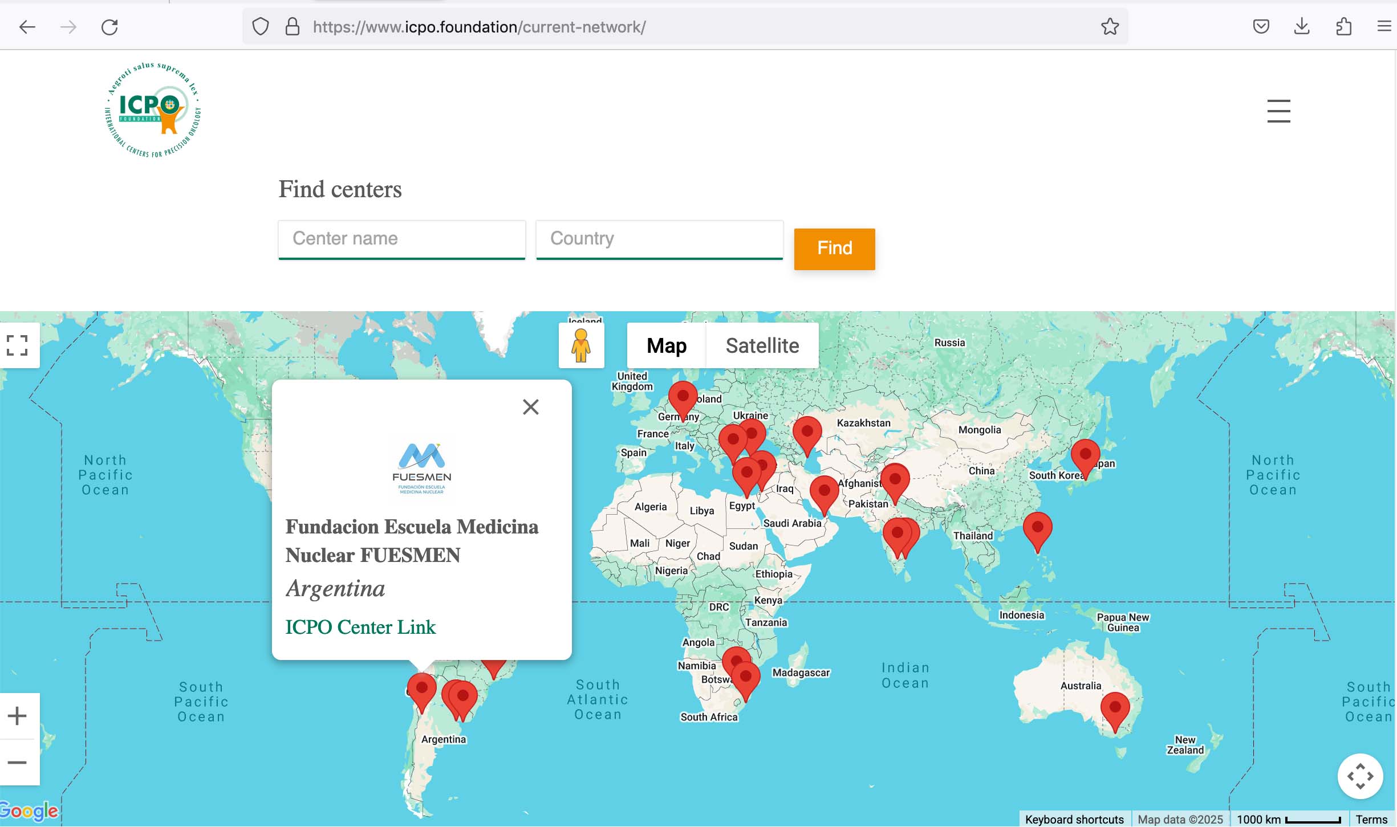Go back to the previous page

pyautogui.click(x=27, y=27)
